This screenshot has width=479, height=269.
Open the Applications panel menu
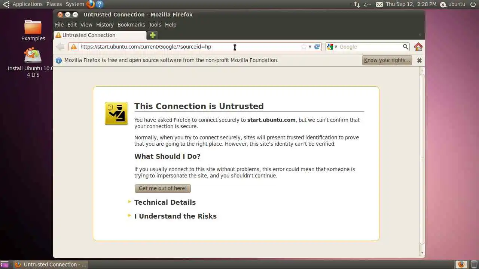click(28, 4)
